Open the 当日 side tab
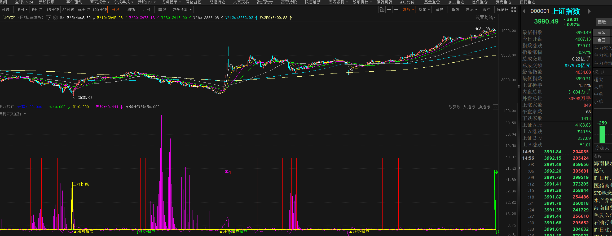 point(601,40)
